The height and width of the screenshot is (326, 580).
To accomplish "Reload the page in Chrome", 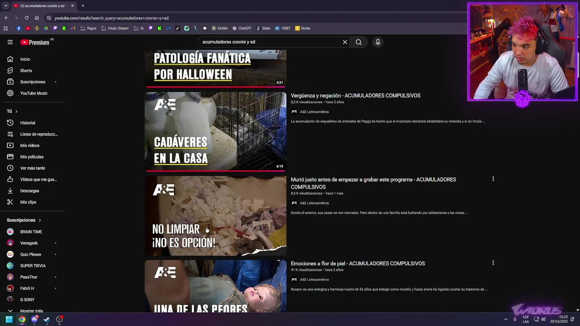I will point(26,18).
